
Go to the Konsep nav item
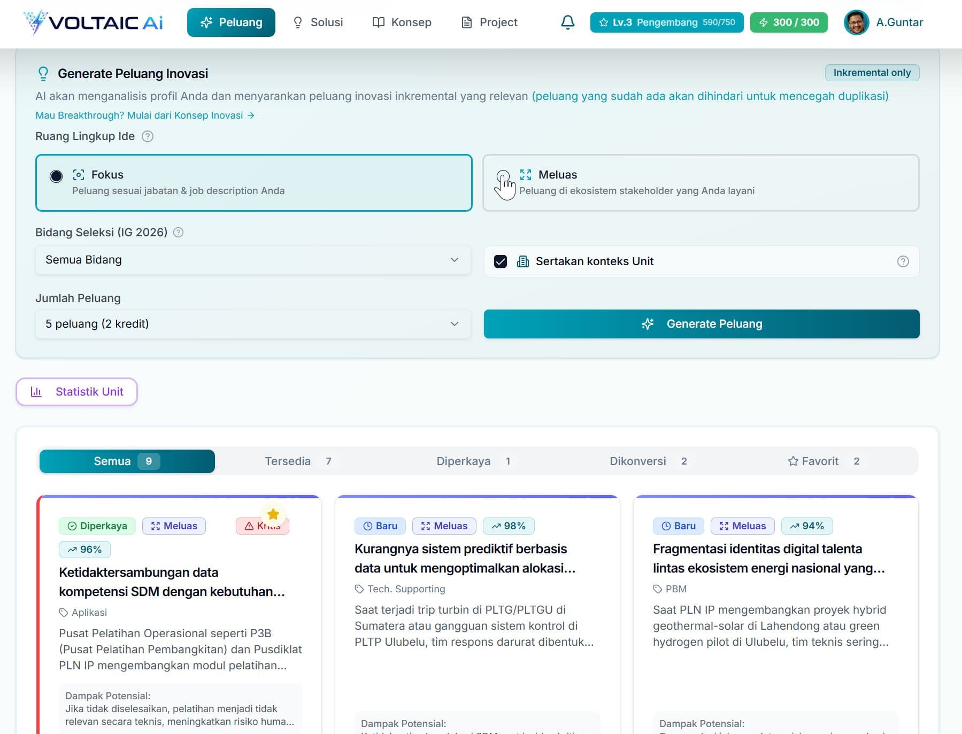[x=402, y=22]
